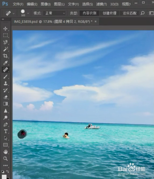Select the History Brush tool

(x=5, y=90)
